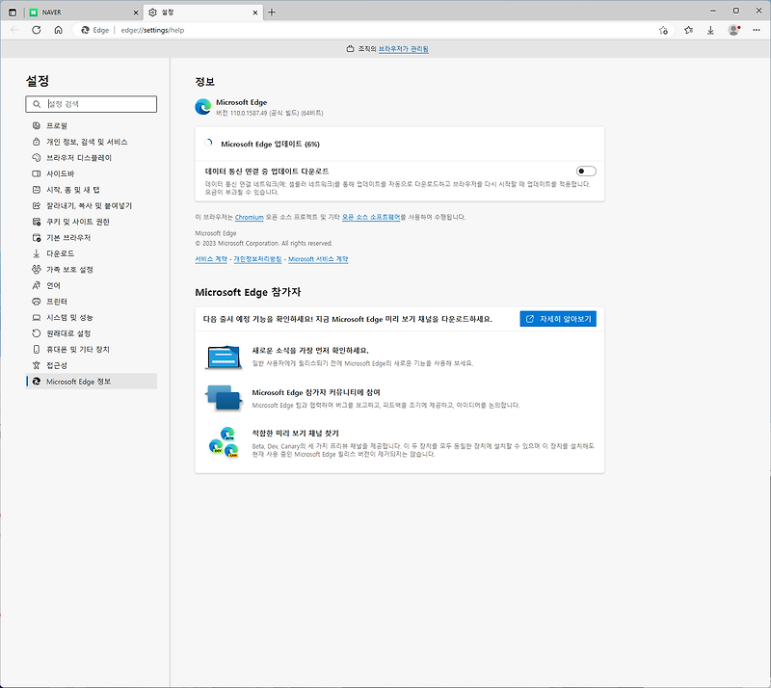Image resolution: width=771 pixels, height=688 pixels.
Task: Open 언어 settings
Action: (x=92, y=286)
